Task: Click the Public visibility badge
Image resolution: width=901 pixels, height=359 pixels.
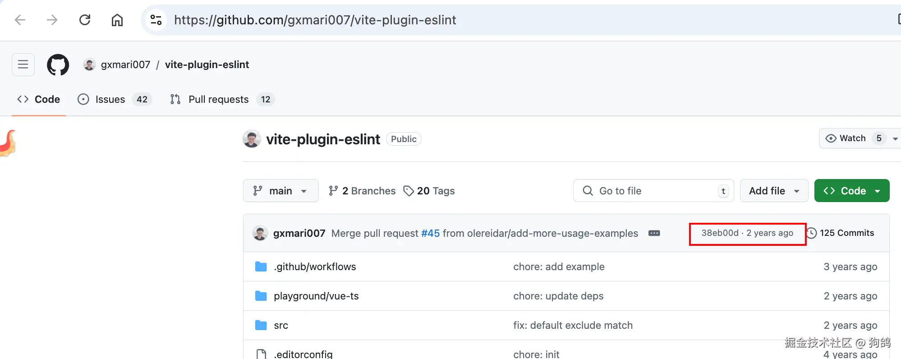Action: tap(404, 139)
